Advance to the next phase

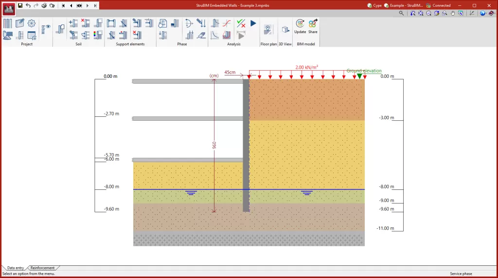tap(87, 5)
